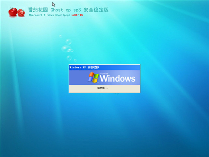Image resolution: width=209 pixels, height=157 pixels.
Task: Click the Windows XP flag logo
Action: (93, 78)
